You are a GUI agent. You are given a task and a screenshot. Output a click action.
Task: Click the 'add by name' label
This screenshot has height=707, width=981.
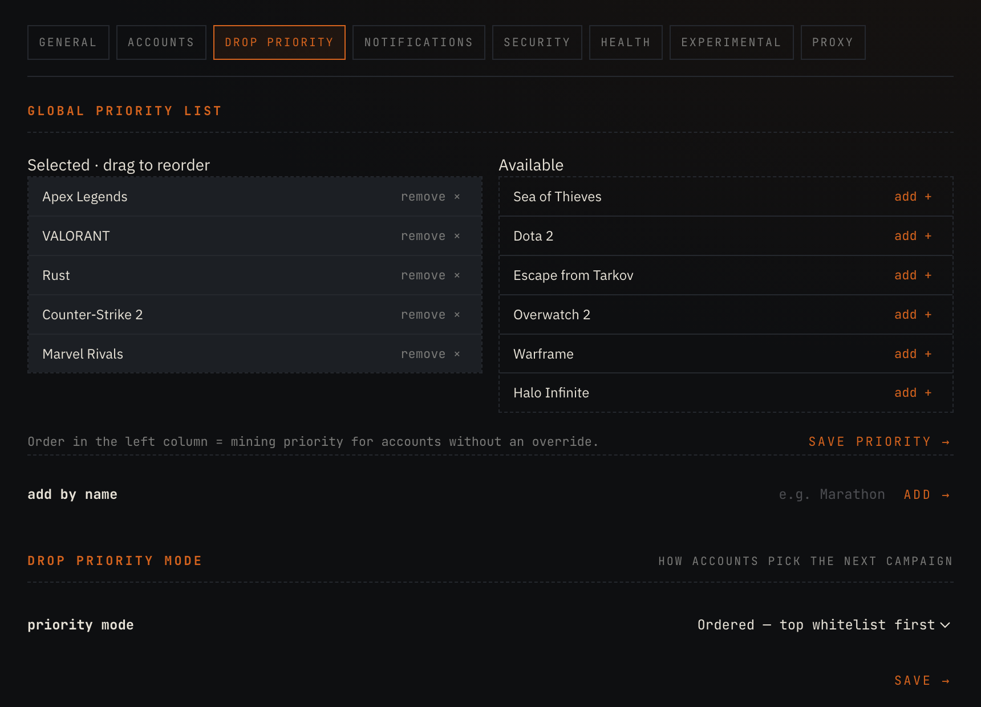(x=72, y=494)
